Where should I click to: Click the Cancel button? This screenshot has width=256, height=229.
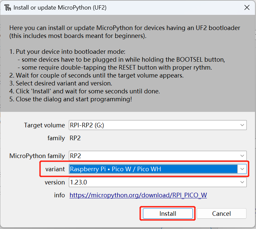221,213
